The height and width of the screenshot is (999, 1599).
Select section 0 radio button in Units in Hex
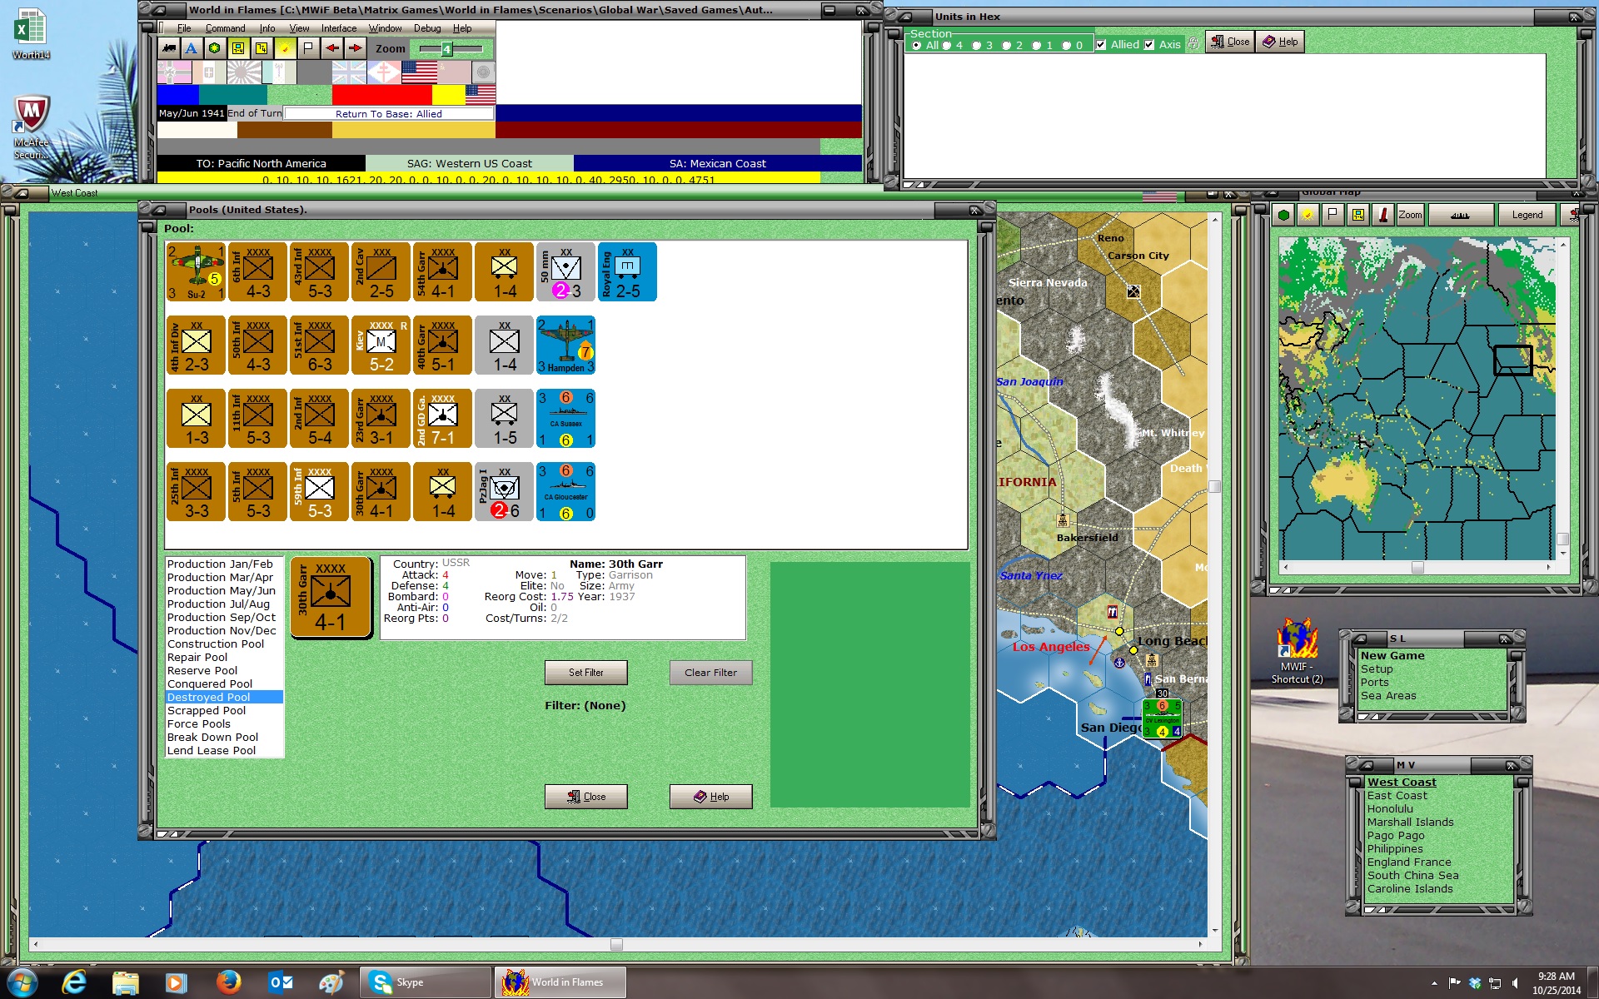tap(1067, 45)
